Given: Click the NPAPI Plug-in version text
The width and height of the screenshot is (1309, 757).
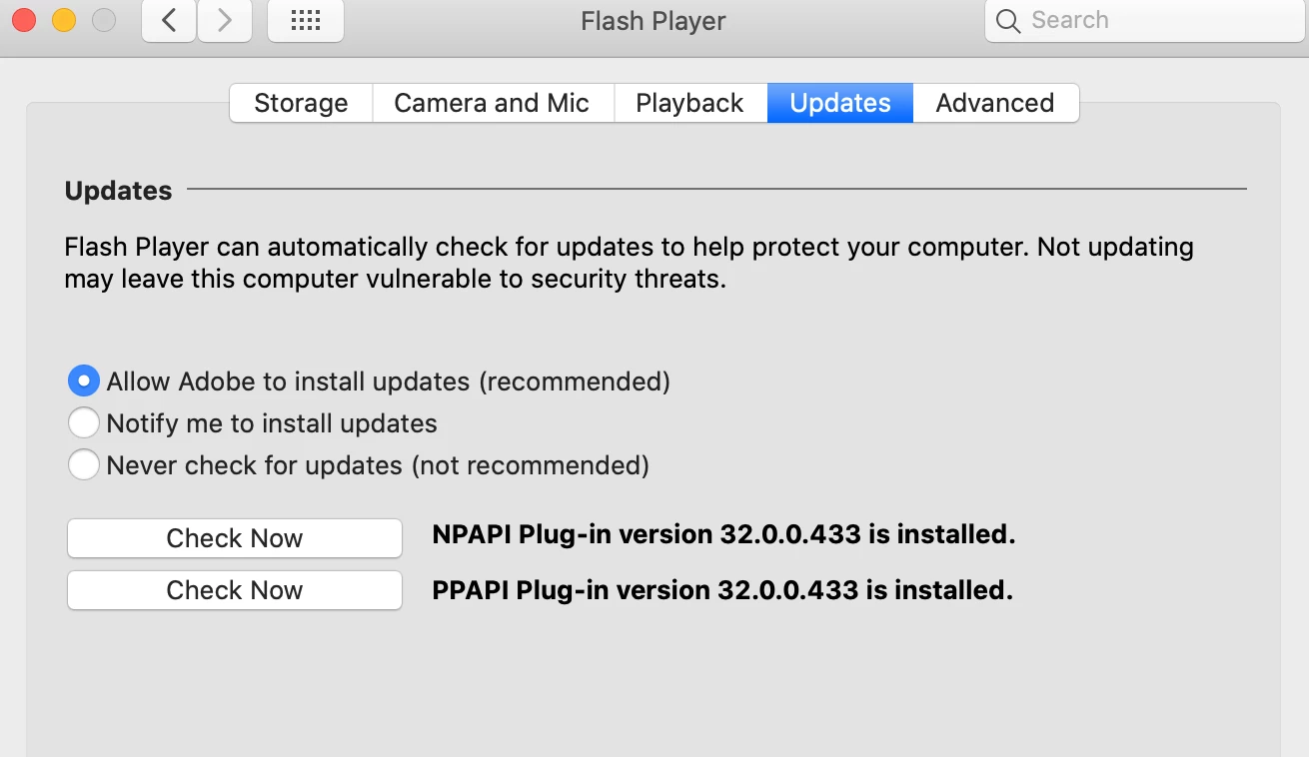Looking at the screenshot, I should tap(723, 534).
